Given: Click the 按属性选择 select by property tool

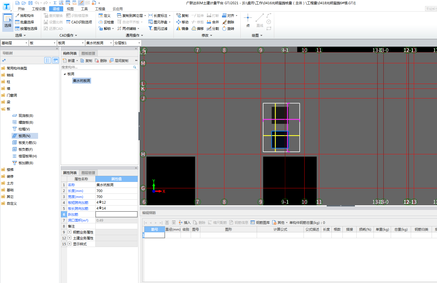Looking at the screenshot, I should (26, 28).
